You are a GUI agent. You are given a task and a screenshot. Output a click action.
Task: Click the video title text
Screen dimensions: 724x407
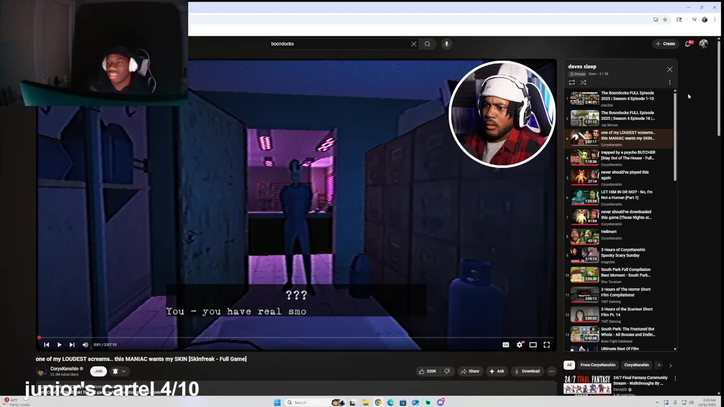coord(141,359)
